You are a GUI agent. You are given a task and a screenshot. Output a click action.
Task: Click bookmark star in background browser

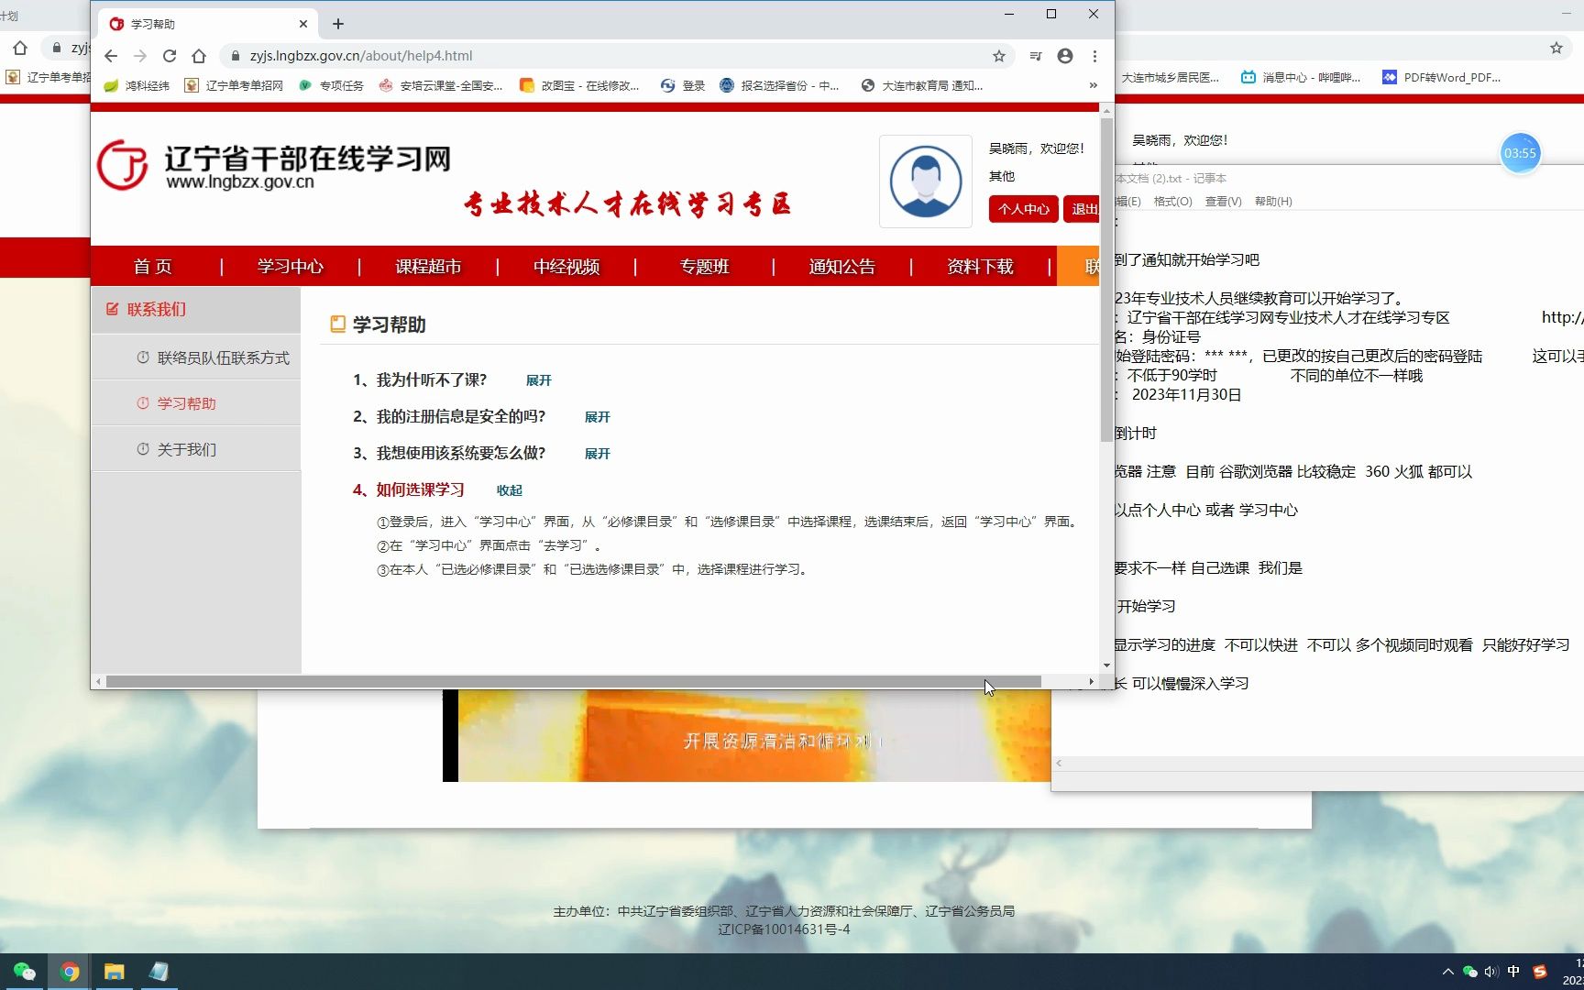coord(1556,48)
